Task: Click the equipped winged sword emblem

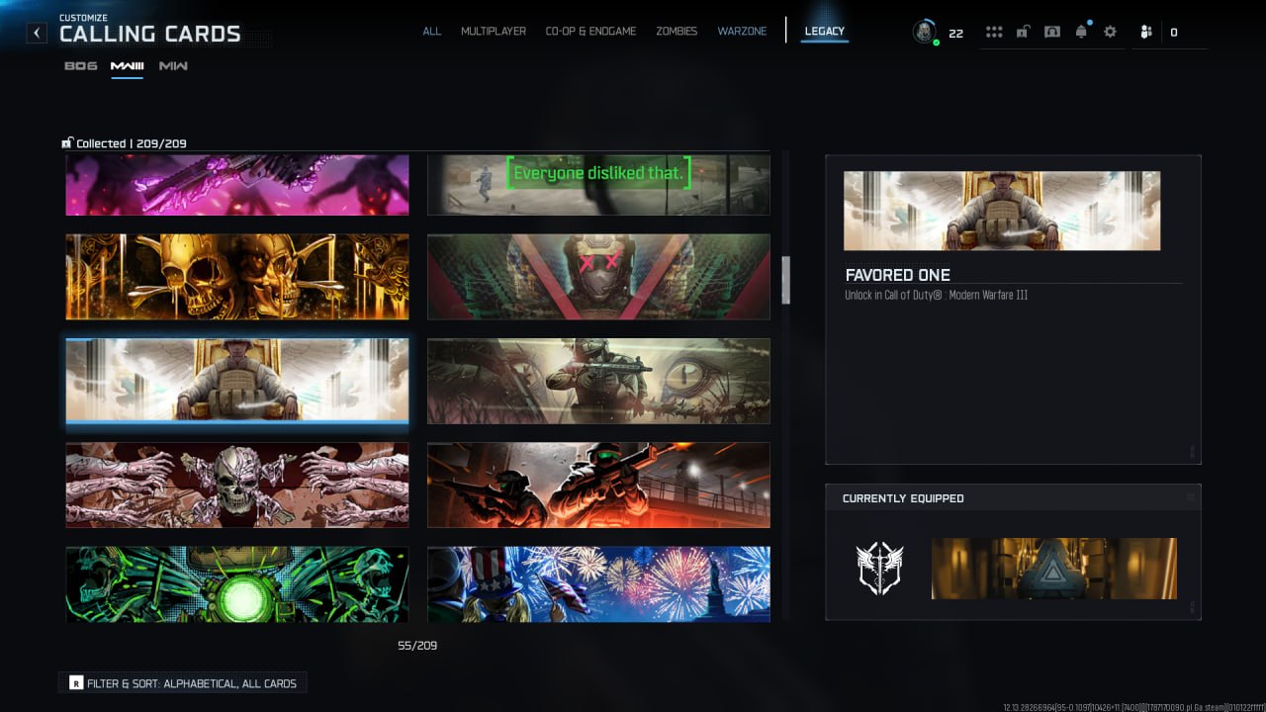Action: tap(879, 569)
